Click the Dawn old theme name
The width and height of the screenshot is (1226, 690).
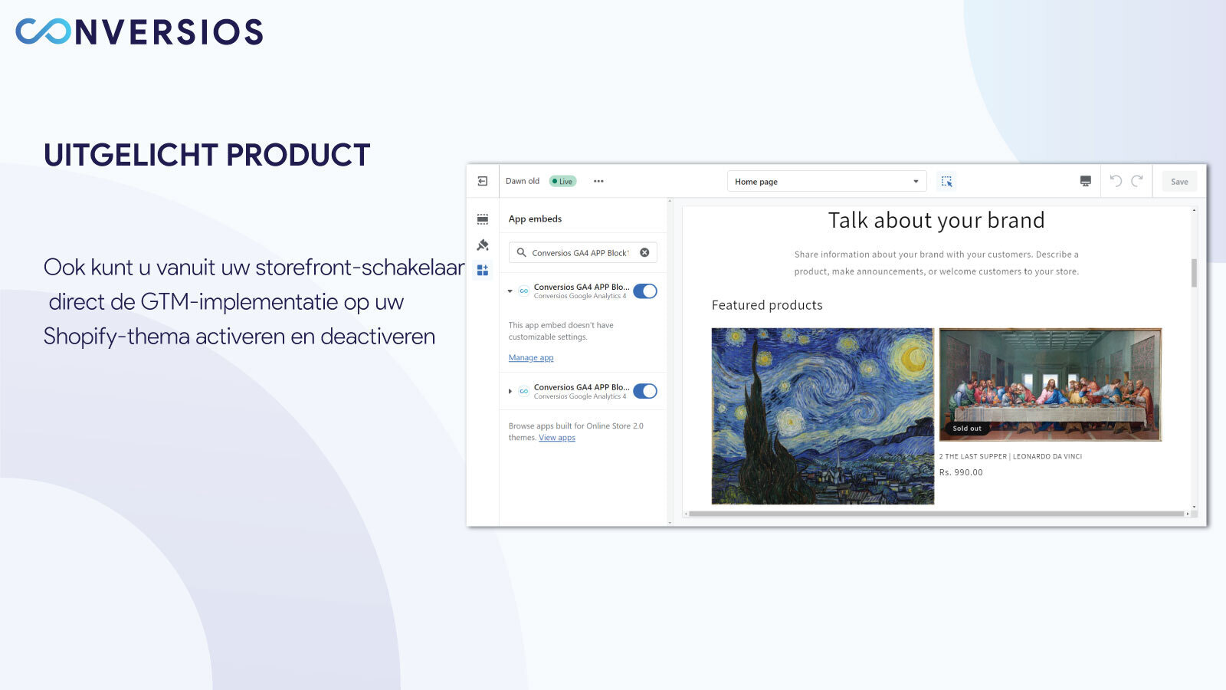point(523,182)
